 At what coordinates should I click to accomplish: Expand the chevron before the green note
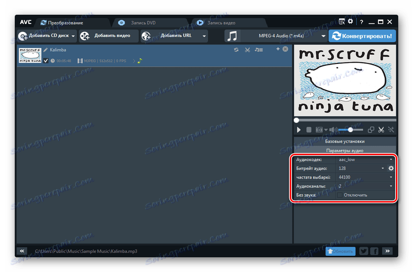[134, 61]
